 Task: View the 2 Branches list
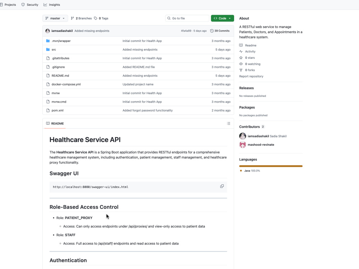(81, 18)
